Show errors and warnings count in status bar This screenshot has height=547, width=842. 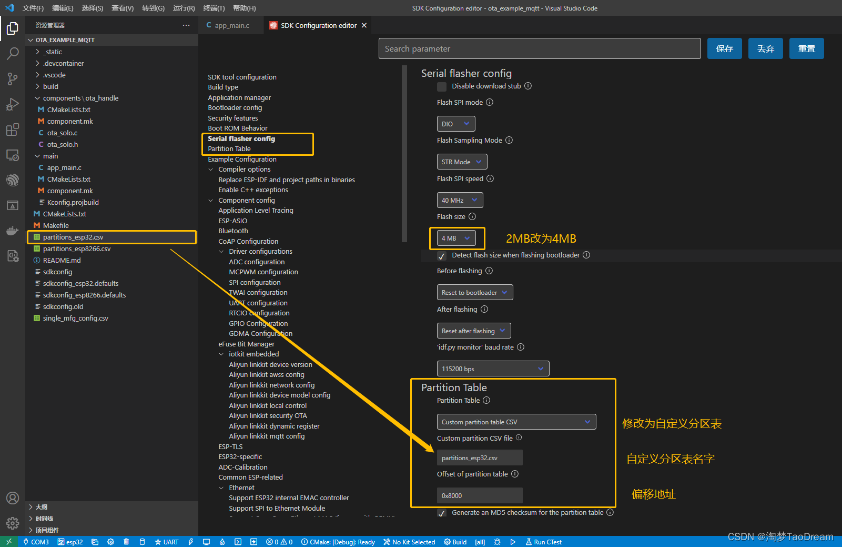coord(279,542)
